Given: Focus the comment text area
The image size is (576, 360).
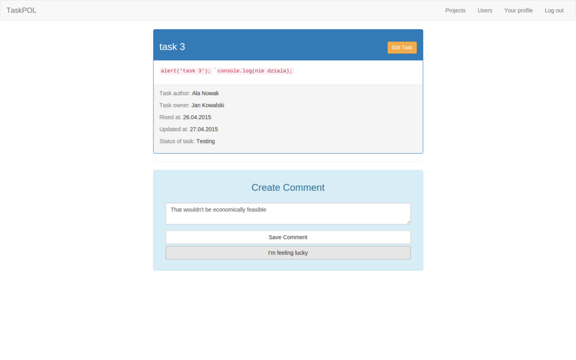Looking at the screenshot, I should point(287,214).
